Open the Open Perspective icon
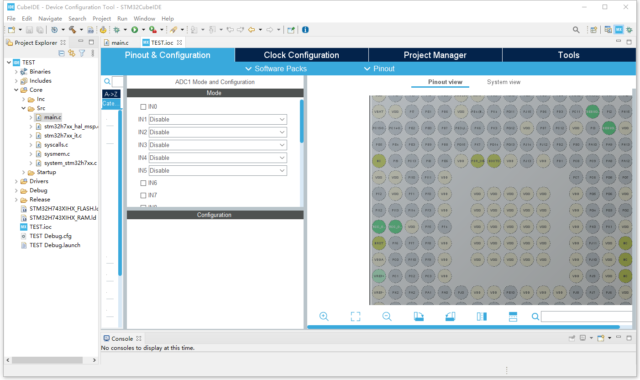The width and height of the screenshot is (640, 380). pos(593,30)
